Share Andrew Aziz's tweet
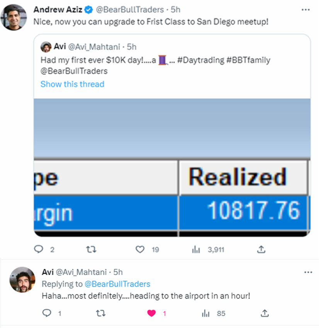Image resolution: width=319 pixels, height=328 pixels. [x=261, y=250]
